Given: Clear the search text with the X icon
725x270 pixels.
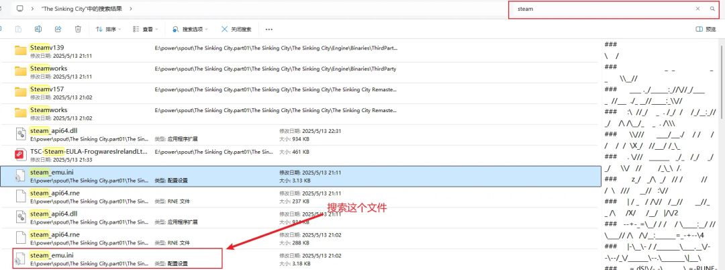Looking at the screenshot, I should (x=697, y=9).
